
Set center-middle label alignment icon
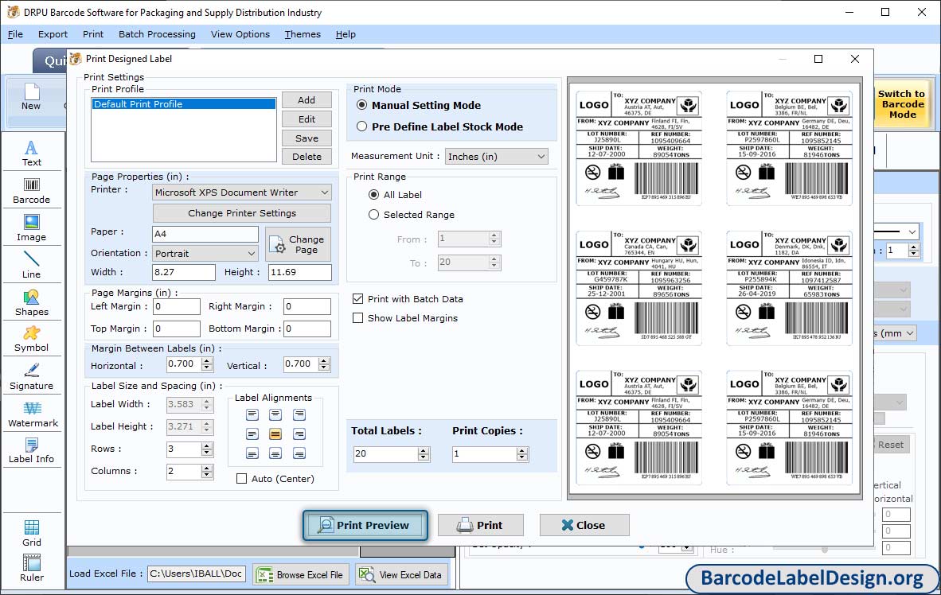pos(275,434)
